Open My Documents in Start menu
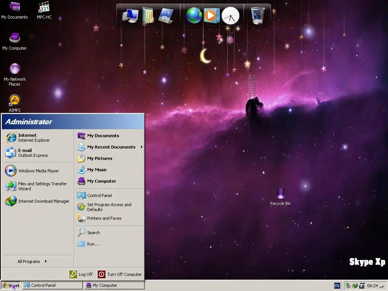The height and width of the screenshot is (291, 388). [x=110, y=136]
